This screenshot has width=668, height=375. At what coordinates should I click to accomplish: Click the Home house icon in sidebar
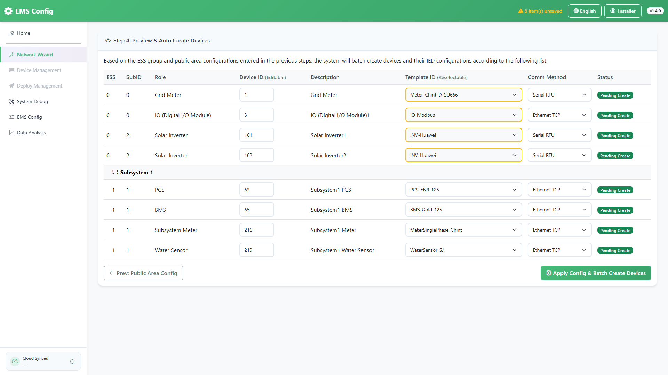(12, 33)
